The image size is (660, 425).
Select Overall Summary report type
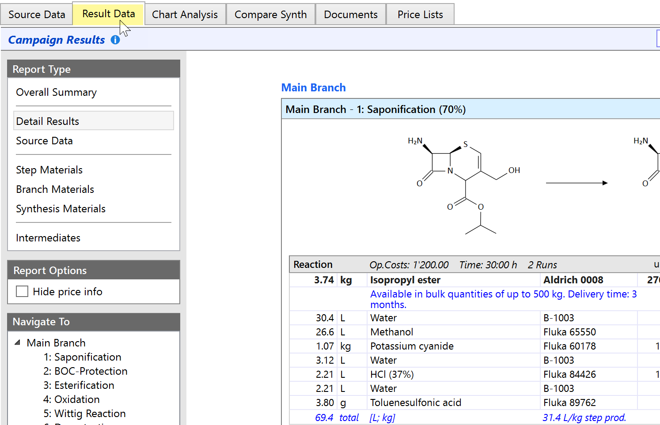pyautogui.click(x=56, y=92)
